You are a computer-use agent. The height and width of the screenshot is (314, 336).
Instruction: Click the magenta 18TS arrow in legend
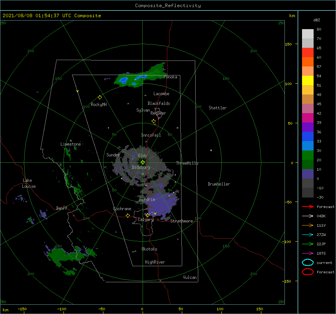(x=308, y=254)
